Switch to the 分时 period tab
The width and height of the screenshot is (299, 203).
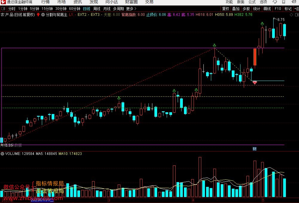[x=12, y=9]
